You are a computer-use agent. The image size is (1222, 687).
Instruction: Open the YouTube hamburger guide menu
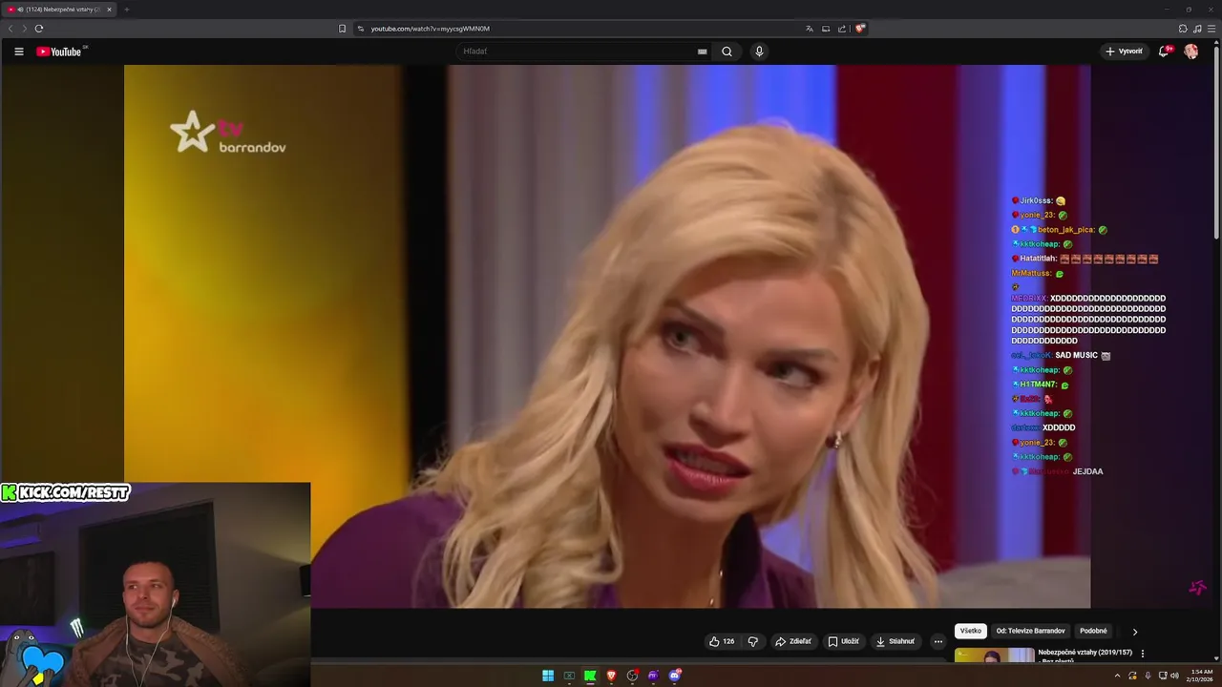18,52
